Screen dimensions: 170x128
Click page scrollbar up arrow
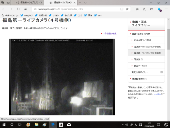click(x=169, y=19)
